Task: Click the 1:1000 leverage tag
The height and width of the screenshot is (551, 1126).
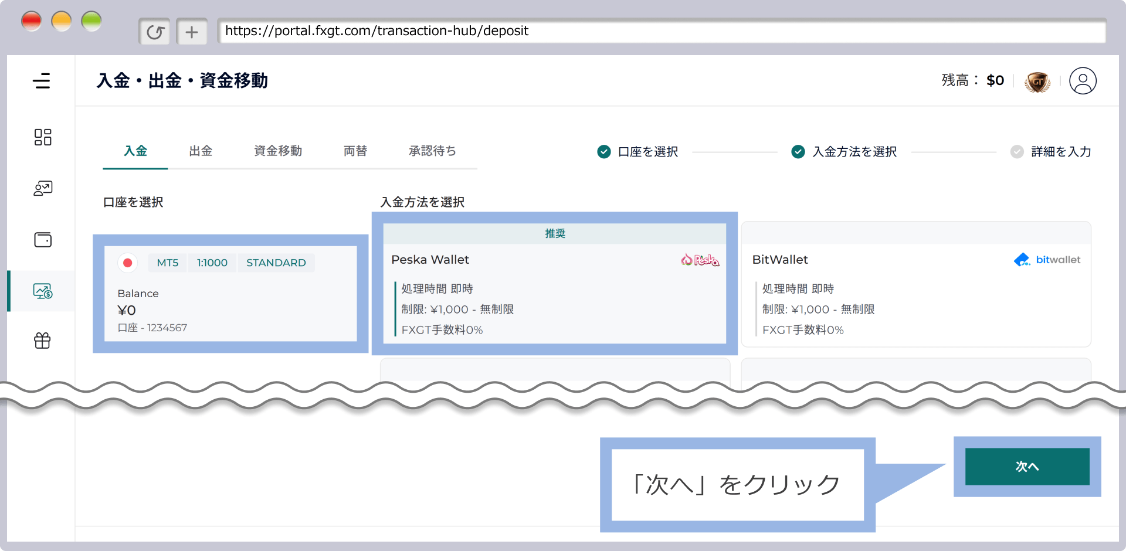Action: point(212,263)
